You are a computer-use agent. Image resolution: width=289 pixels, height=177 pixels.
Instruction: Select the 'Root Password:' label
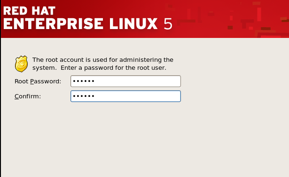(x=38, y=81)
